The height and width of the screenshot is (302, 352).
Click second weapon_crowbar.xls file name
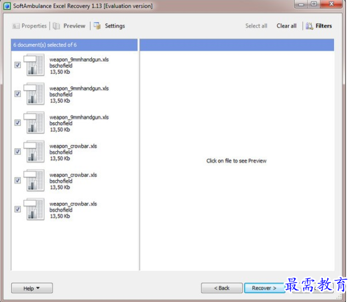click(73, 175)
